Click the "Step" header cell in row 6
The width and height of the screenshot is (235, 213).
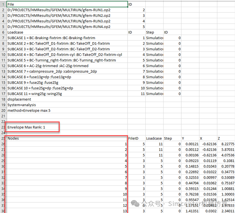click(154, 32)
